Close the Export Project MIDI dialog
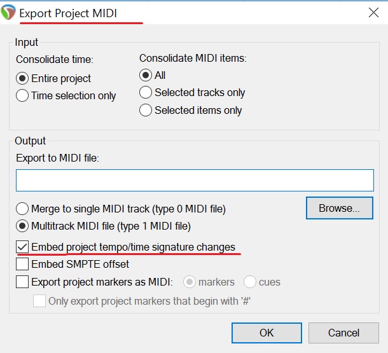The image size is (388, 353). coord(373,12)
